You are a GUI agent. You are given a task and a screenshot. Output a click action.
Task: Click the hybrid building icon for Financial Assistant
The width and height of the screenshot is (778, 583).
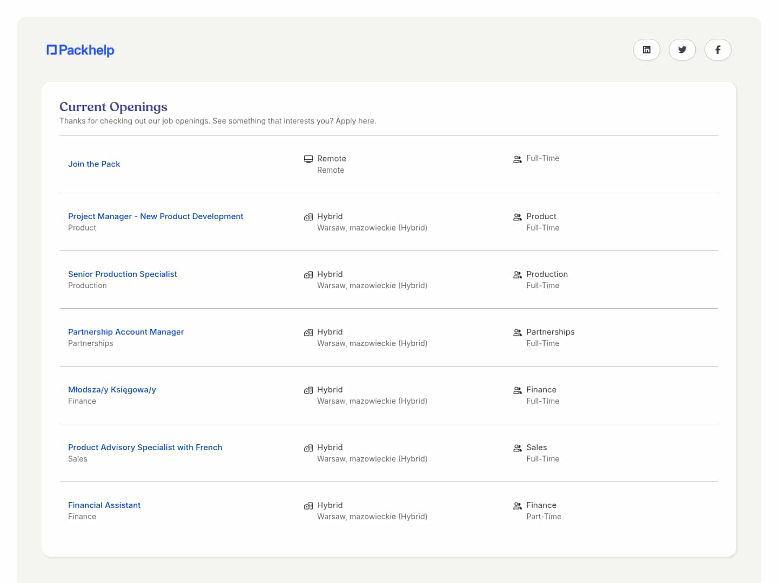(x=308, y=506)
